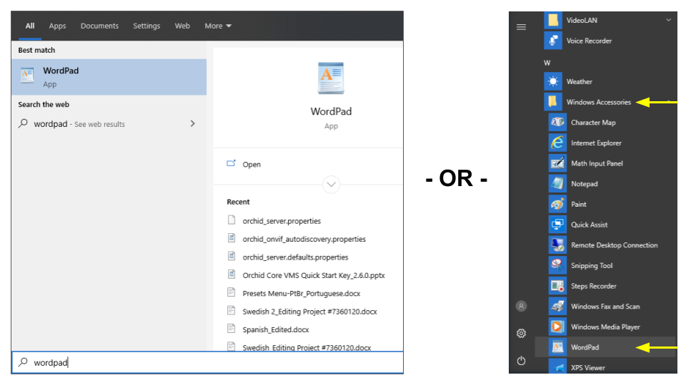Click the large WordPad icon in preview pane
Viewport: 686px width, 385px height.
point(331,78)
